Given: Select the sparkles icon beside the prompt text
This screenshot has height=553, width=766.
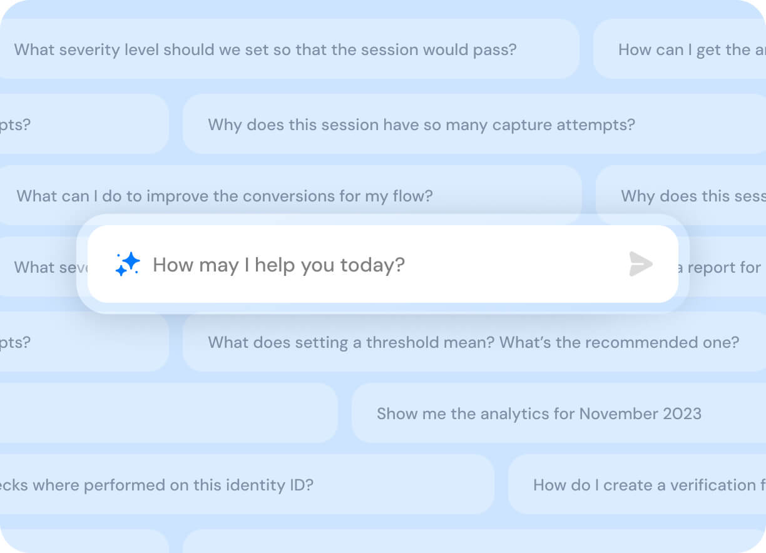Looking at the screenshot, I should pyautogui.click(x=127, y=265).
